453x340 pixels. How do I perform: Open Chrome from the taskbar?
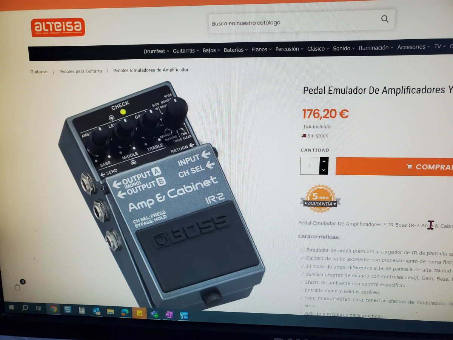click(x=53, y=309)
